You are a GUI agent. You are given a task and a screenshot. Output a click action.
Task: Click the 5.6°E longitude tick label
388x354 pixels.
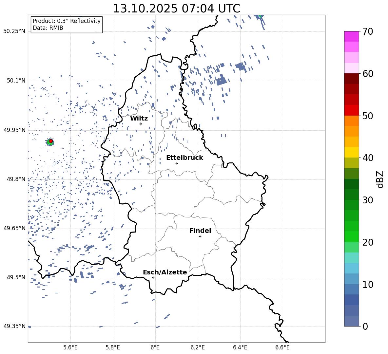coord(70,347)
